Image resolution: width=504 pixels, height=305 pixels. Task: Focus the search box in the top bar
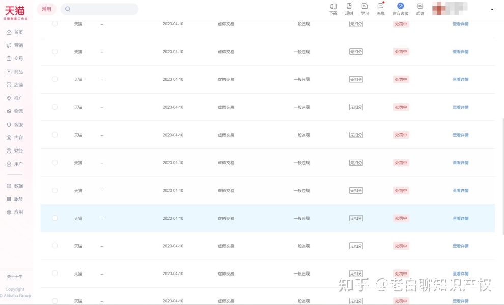coord(102,9)
